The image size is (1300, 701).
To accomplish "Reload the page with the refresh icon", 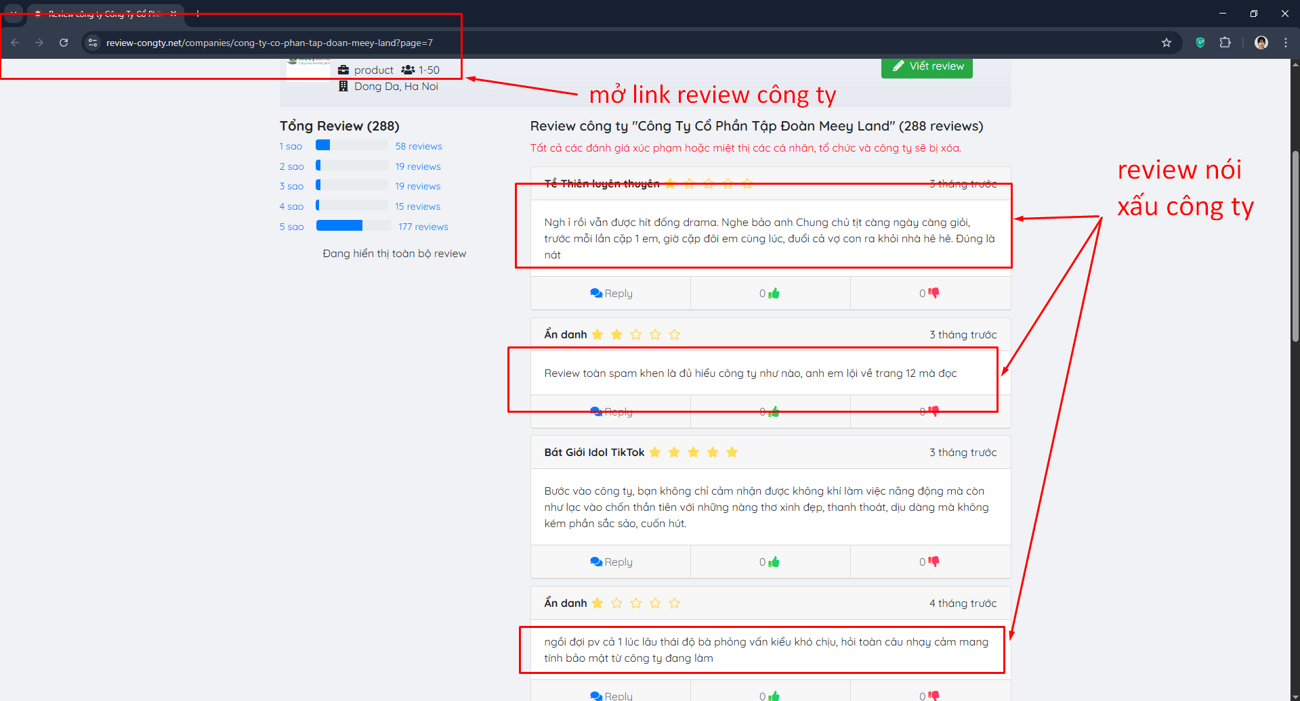I will (x=64, y=43).
